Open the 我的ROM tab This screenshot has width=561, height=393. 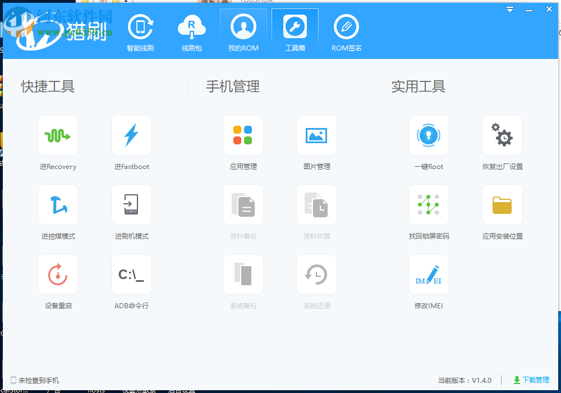coord(243,31)
